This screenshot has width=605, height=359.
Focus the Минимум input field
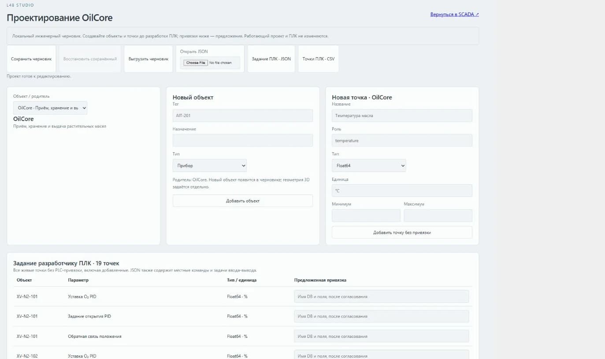click(x=366, y=216)
